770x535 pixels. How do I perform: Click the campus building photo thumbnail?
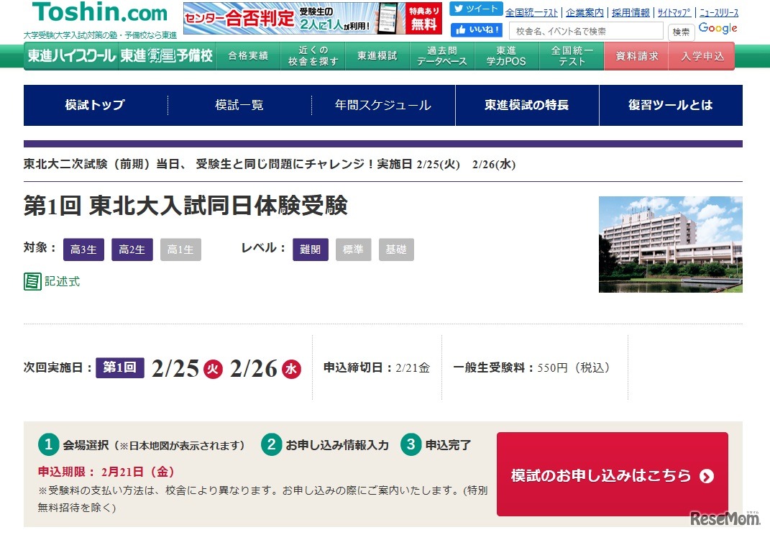[x=669, y=244]
